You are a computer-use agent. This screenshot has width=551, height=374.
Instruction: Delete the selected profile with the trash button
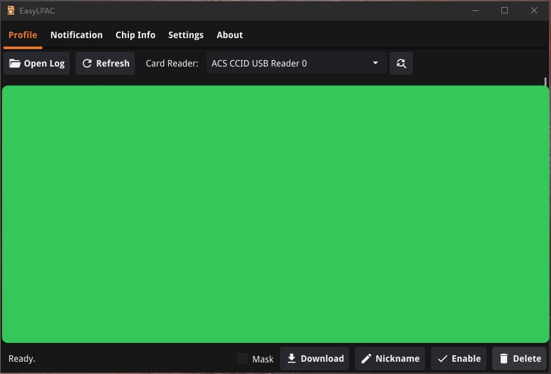[519, 358]
